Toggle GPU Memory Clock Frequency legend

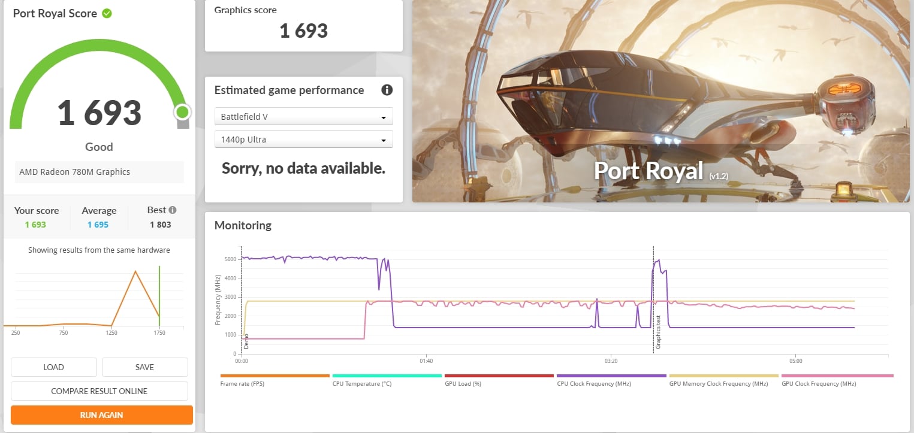[718, 383]
